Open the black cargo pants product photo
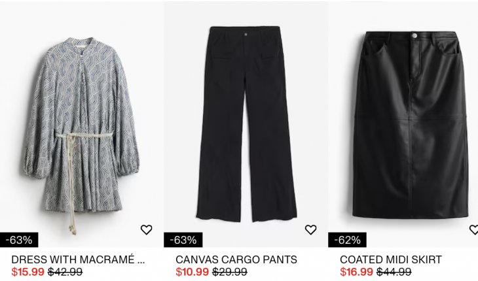Screen dimensions: 478x281 (246, 124)
